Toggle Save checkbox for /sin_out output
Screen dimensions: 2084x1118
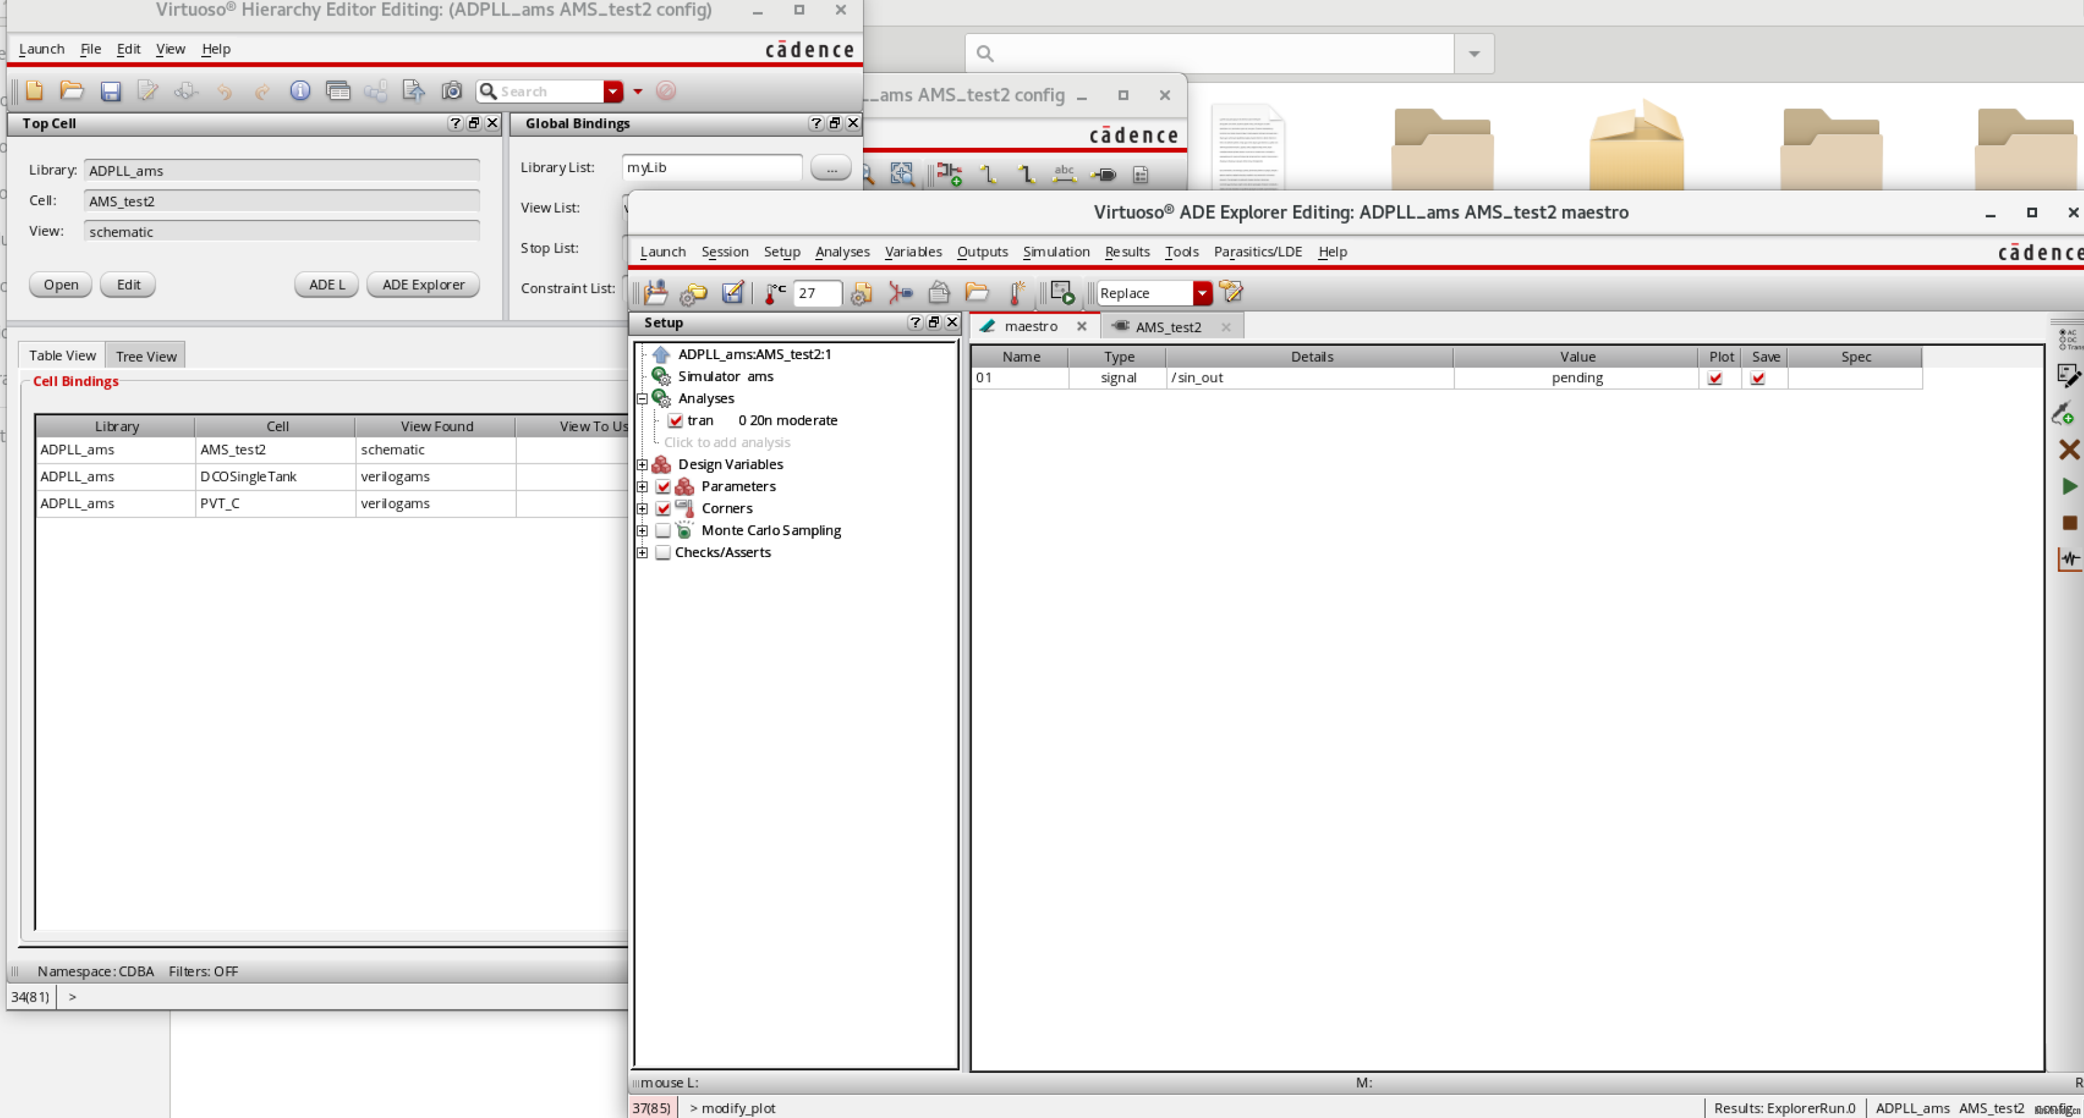click(x=1757, y=378)
